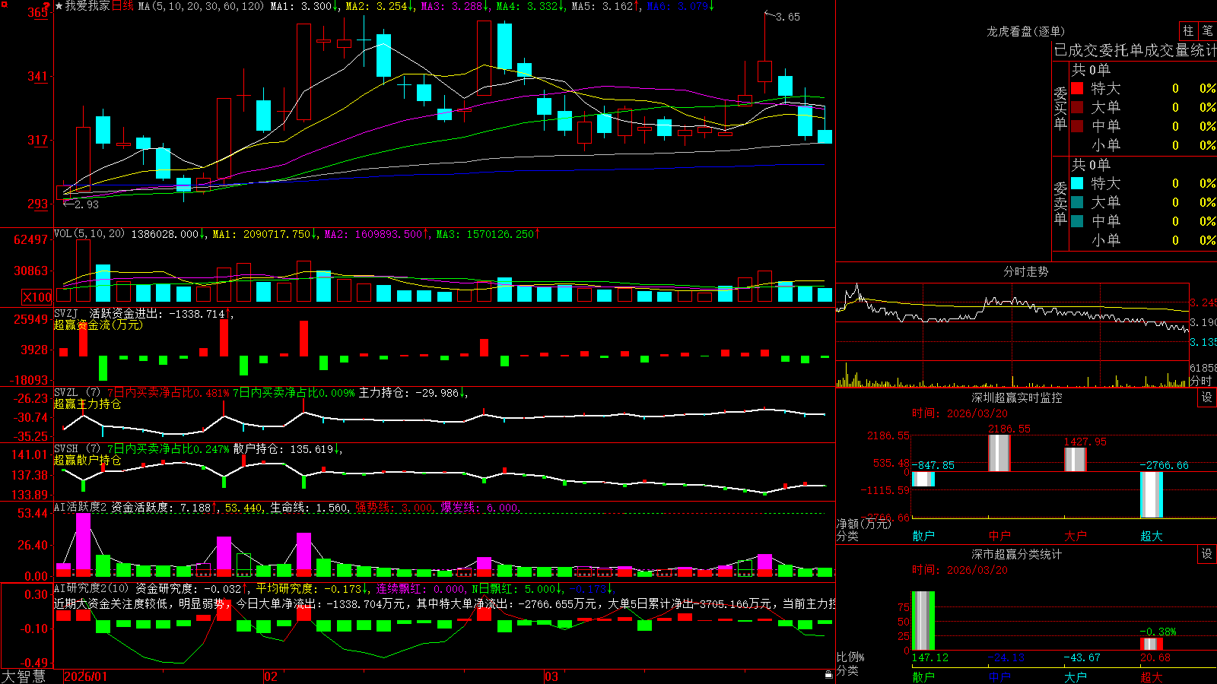
Task: Click the cyan 特大 sell-order color swatch
Action: (x=1077, y=183)
